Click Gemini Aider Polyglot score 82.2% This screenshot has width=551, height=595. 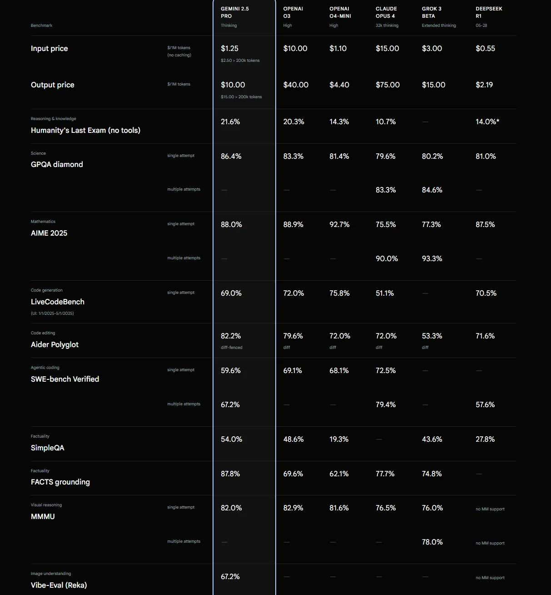pos(231,336)
